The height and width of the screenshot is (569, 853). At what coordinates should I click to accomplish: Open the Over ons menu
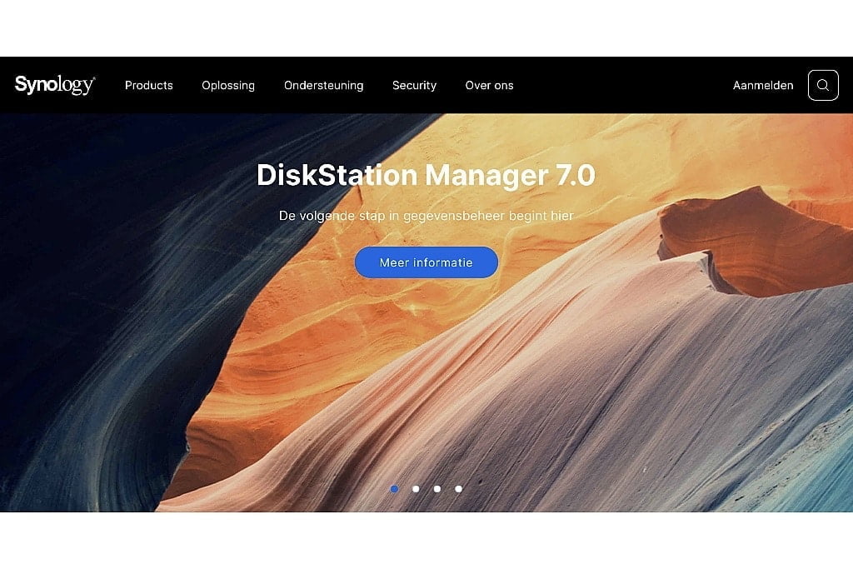[490, 86]
